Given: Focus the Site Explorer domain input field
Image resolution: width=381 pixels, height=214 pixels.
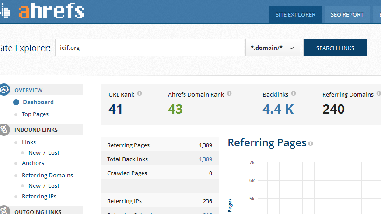Looking at the screenshot, I should (150, 48).
